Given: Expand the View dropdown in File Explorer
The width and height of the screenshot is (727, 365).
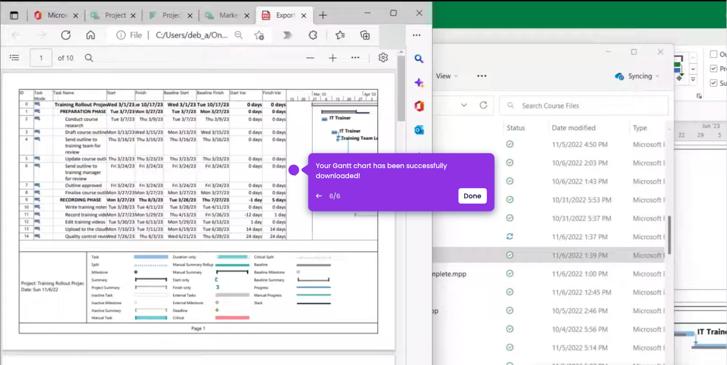Looking at the screenshot, I should pyautogui.click(x=447, y=76).
